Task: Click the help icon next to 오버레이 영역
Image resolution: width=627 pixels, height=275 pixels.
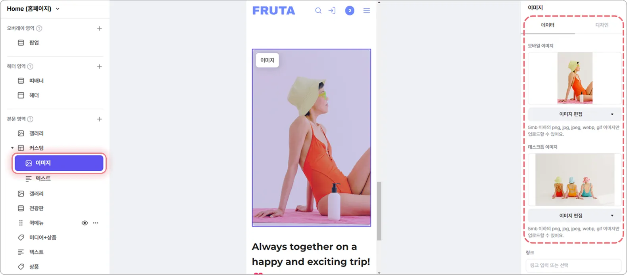Action: click(39, 29)
